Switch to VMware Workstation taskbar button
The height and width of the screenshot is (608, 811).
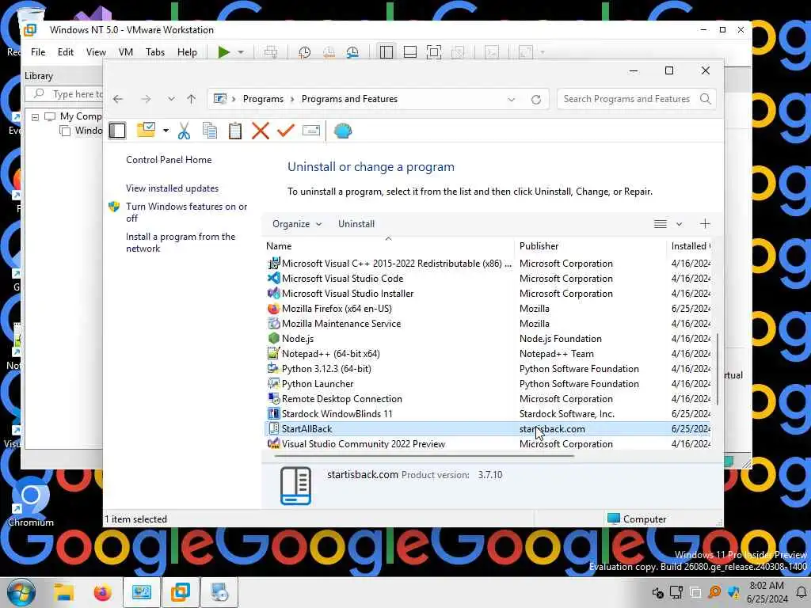(x=181, y=592)
